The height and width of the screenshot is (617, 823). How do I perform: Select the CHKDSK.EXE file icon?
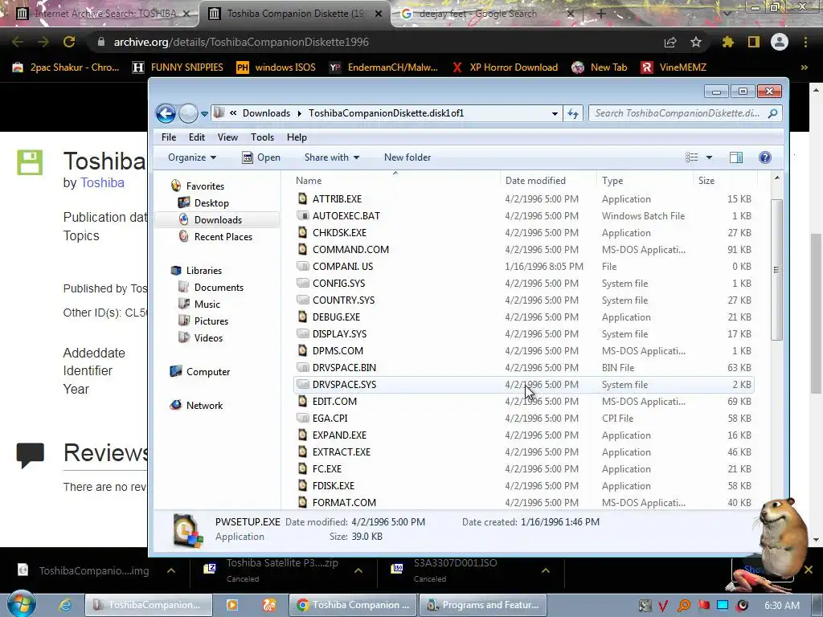pos(302,232)
